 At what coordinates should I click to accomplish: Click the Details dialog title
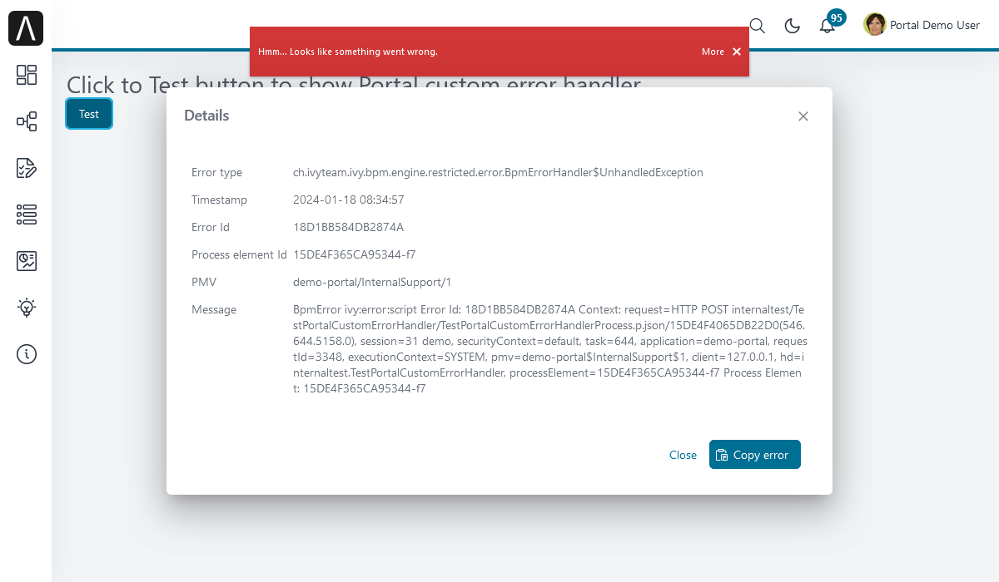pyautogui.click(x=206, y=116)
